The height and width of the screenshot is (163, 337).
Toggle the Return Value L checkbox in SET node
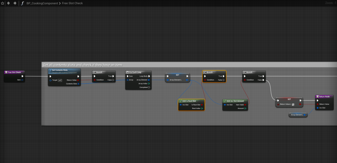coord(293,104)
